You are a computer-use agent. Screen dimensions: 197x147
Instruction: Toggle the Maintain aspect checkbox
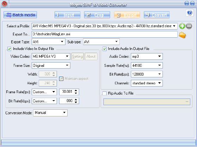click(61, 79)
